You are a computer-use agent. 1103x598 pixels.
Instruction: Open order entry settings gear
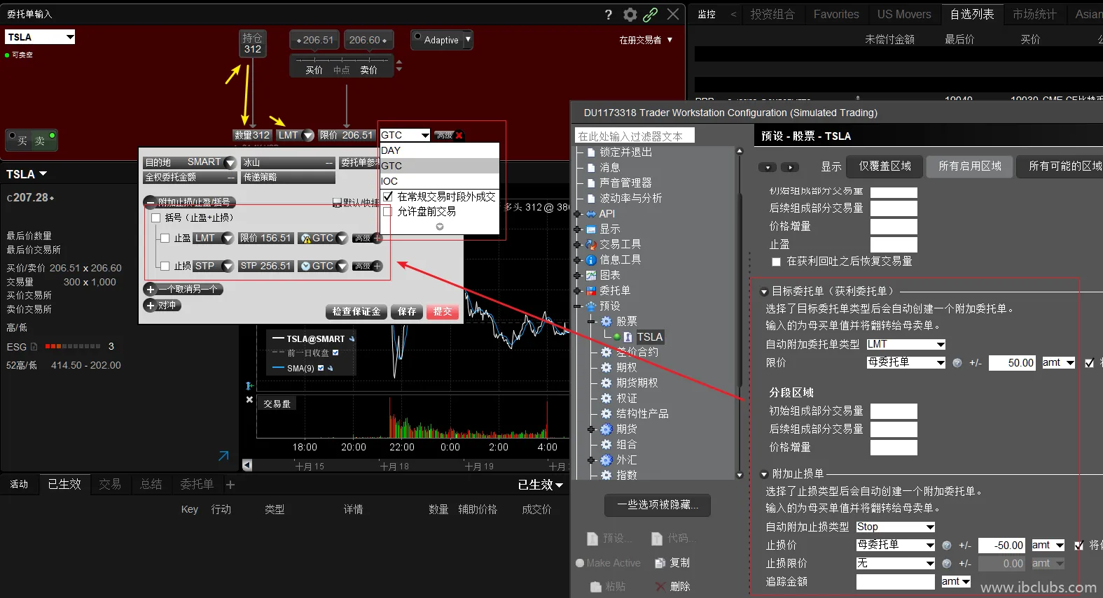coord(630,15)
